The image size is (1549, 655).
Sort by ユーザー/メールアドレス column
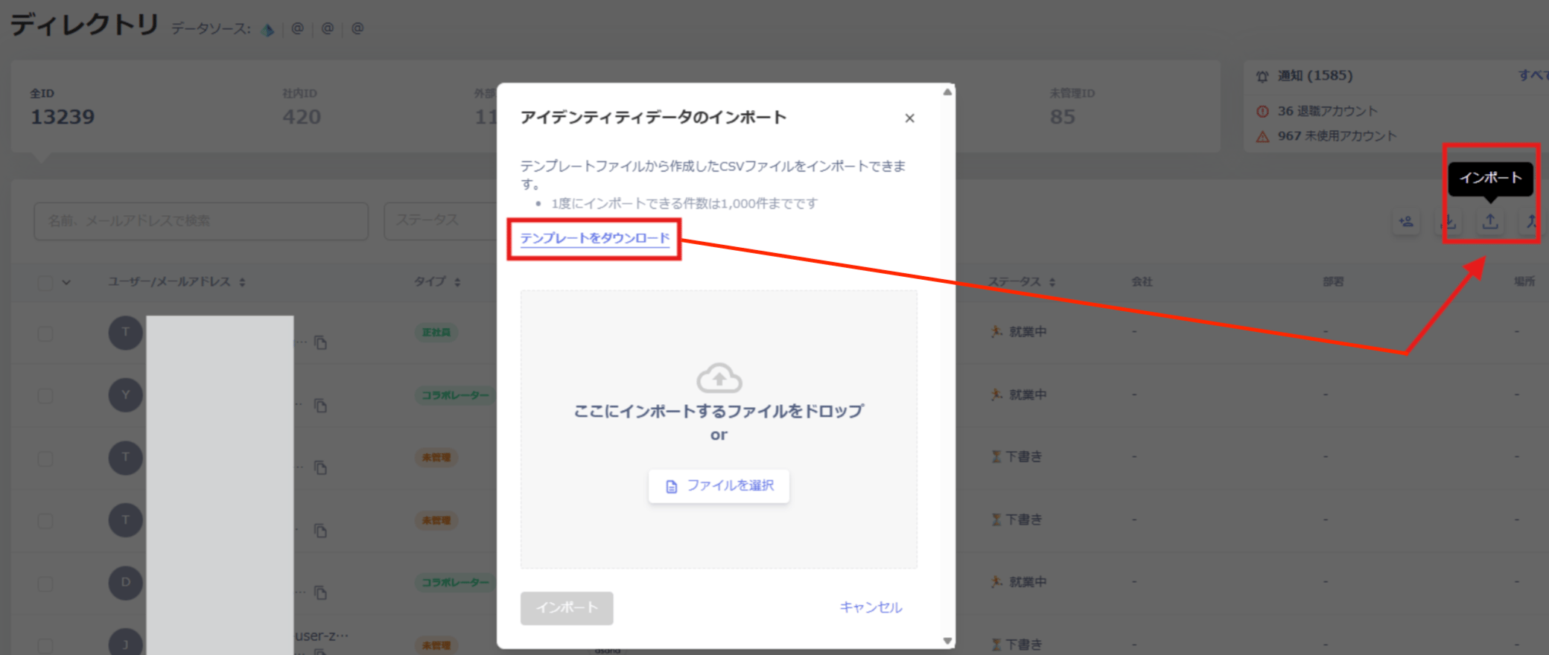tap(176, 281)
